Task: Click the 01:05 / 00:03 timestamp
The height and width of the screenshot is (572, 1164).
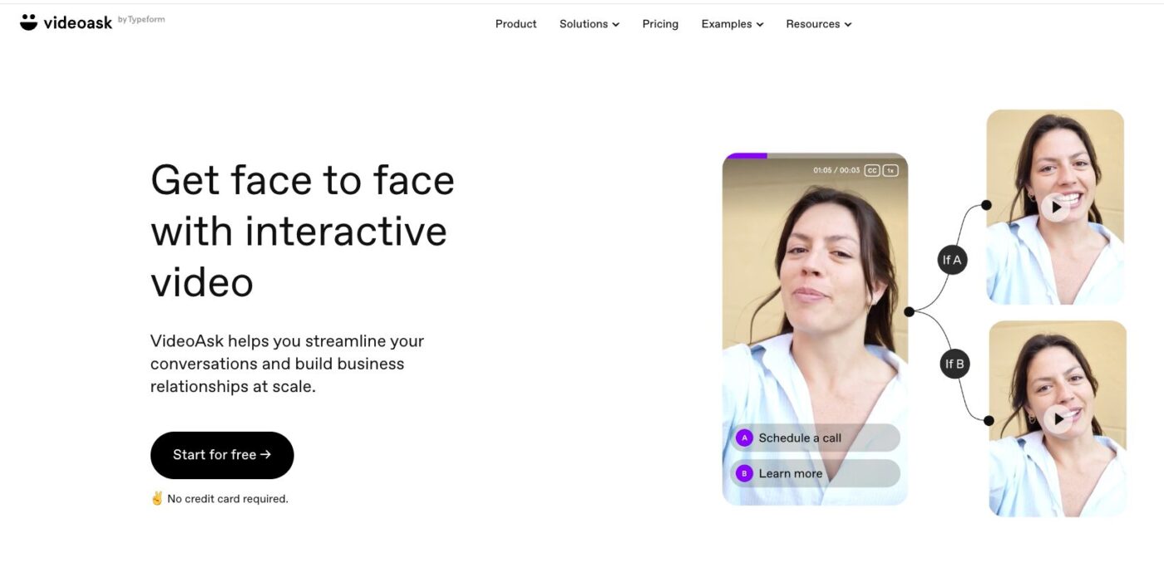Action: click(836, 170)
